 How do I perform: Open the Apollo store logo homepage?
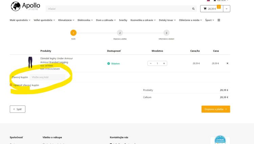point(25,6)
